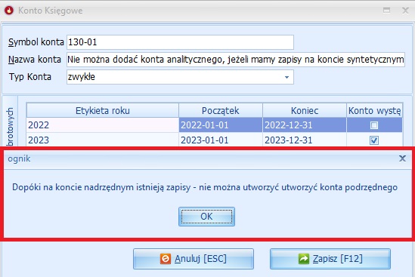Focus the Symbol konta field
This screenshot has width=415, height=277.
point(180,42)
